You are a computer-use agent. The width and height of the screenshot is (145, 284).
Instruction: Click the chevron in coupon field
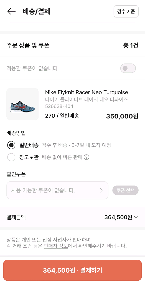[x=101, y=190]
